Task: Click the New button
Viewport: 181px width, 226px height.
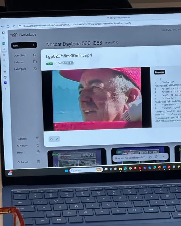Action: pos(24,45)
